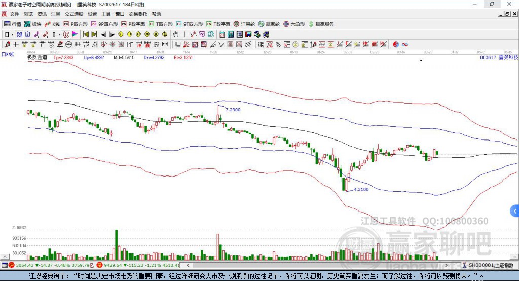Open the calendar icon in toolbar
This screenshot has width=519, height=281.
coord(222,34)
